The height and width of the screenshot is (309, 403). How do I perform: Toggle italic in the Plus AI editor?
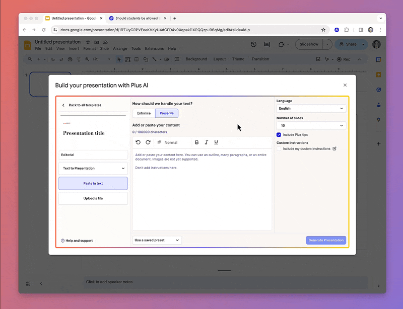click(206, 142)
